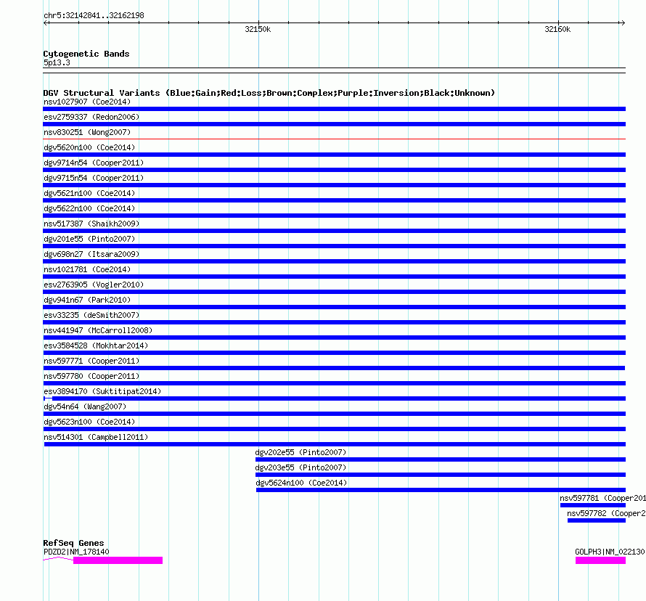Select variant nsv514301 (Campbell2011)
646x601 pixels.
[96, 437]
